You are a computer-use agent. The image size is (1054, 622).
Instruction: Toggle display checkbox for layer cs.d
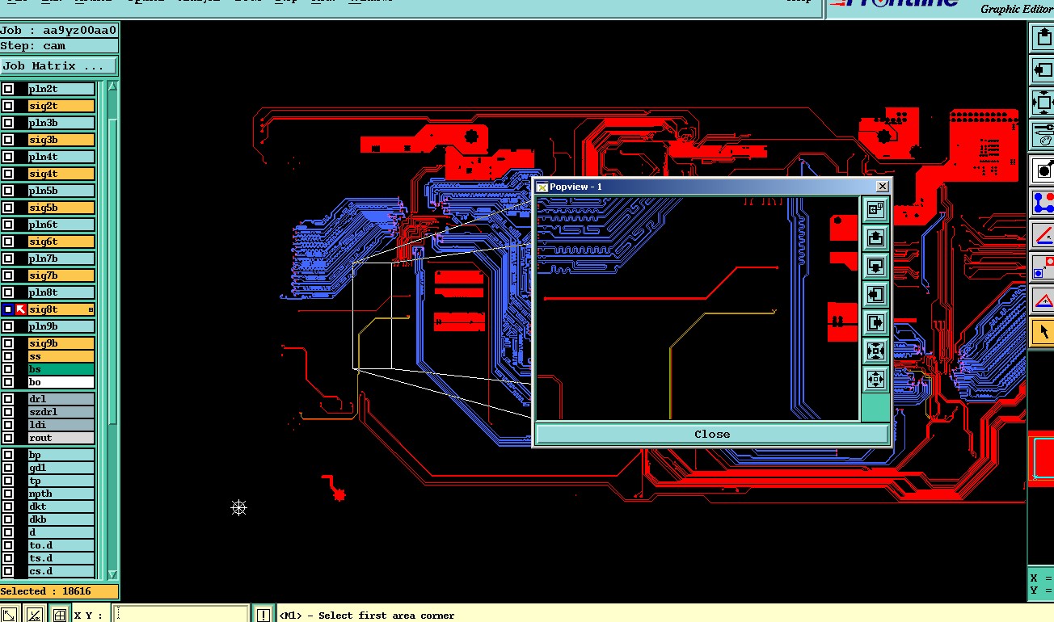point(8,571)
